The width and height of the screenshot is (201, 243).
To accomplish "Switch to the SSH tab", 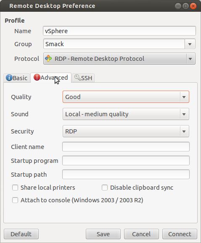I will click(x=83, y=78).
